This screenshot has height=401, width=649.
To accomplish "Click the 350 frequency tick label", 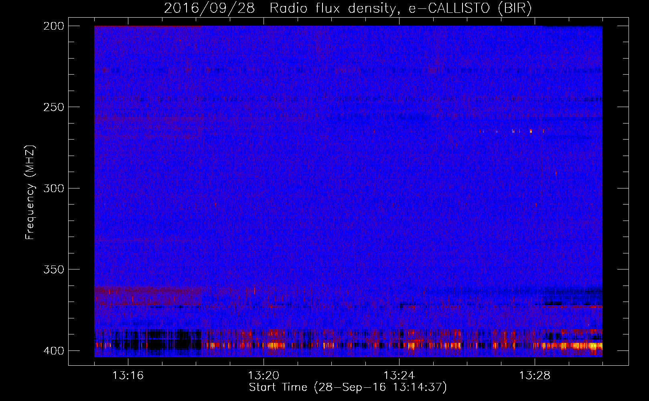I will (x=53, y=269).
